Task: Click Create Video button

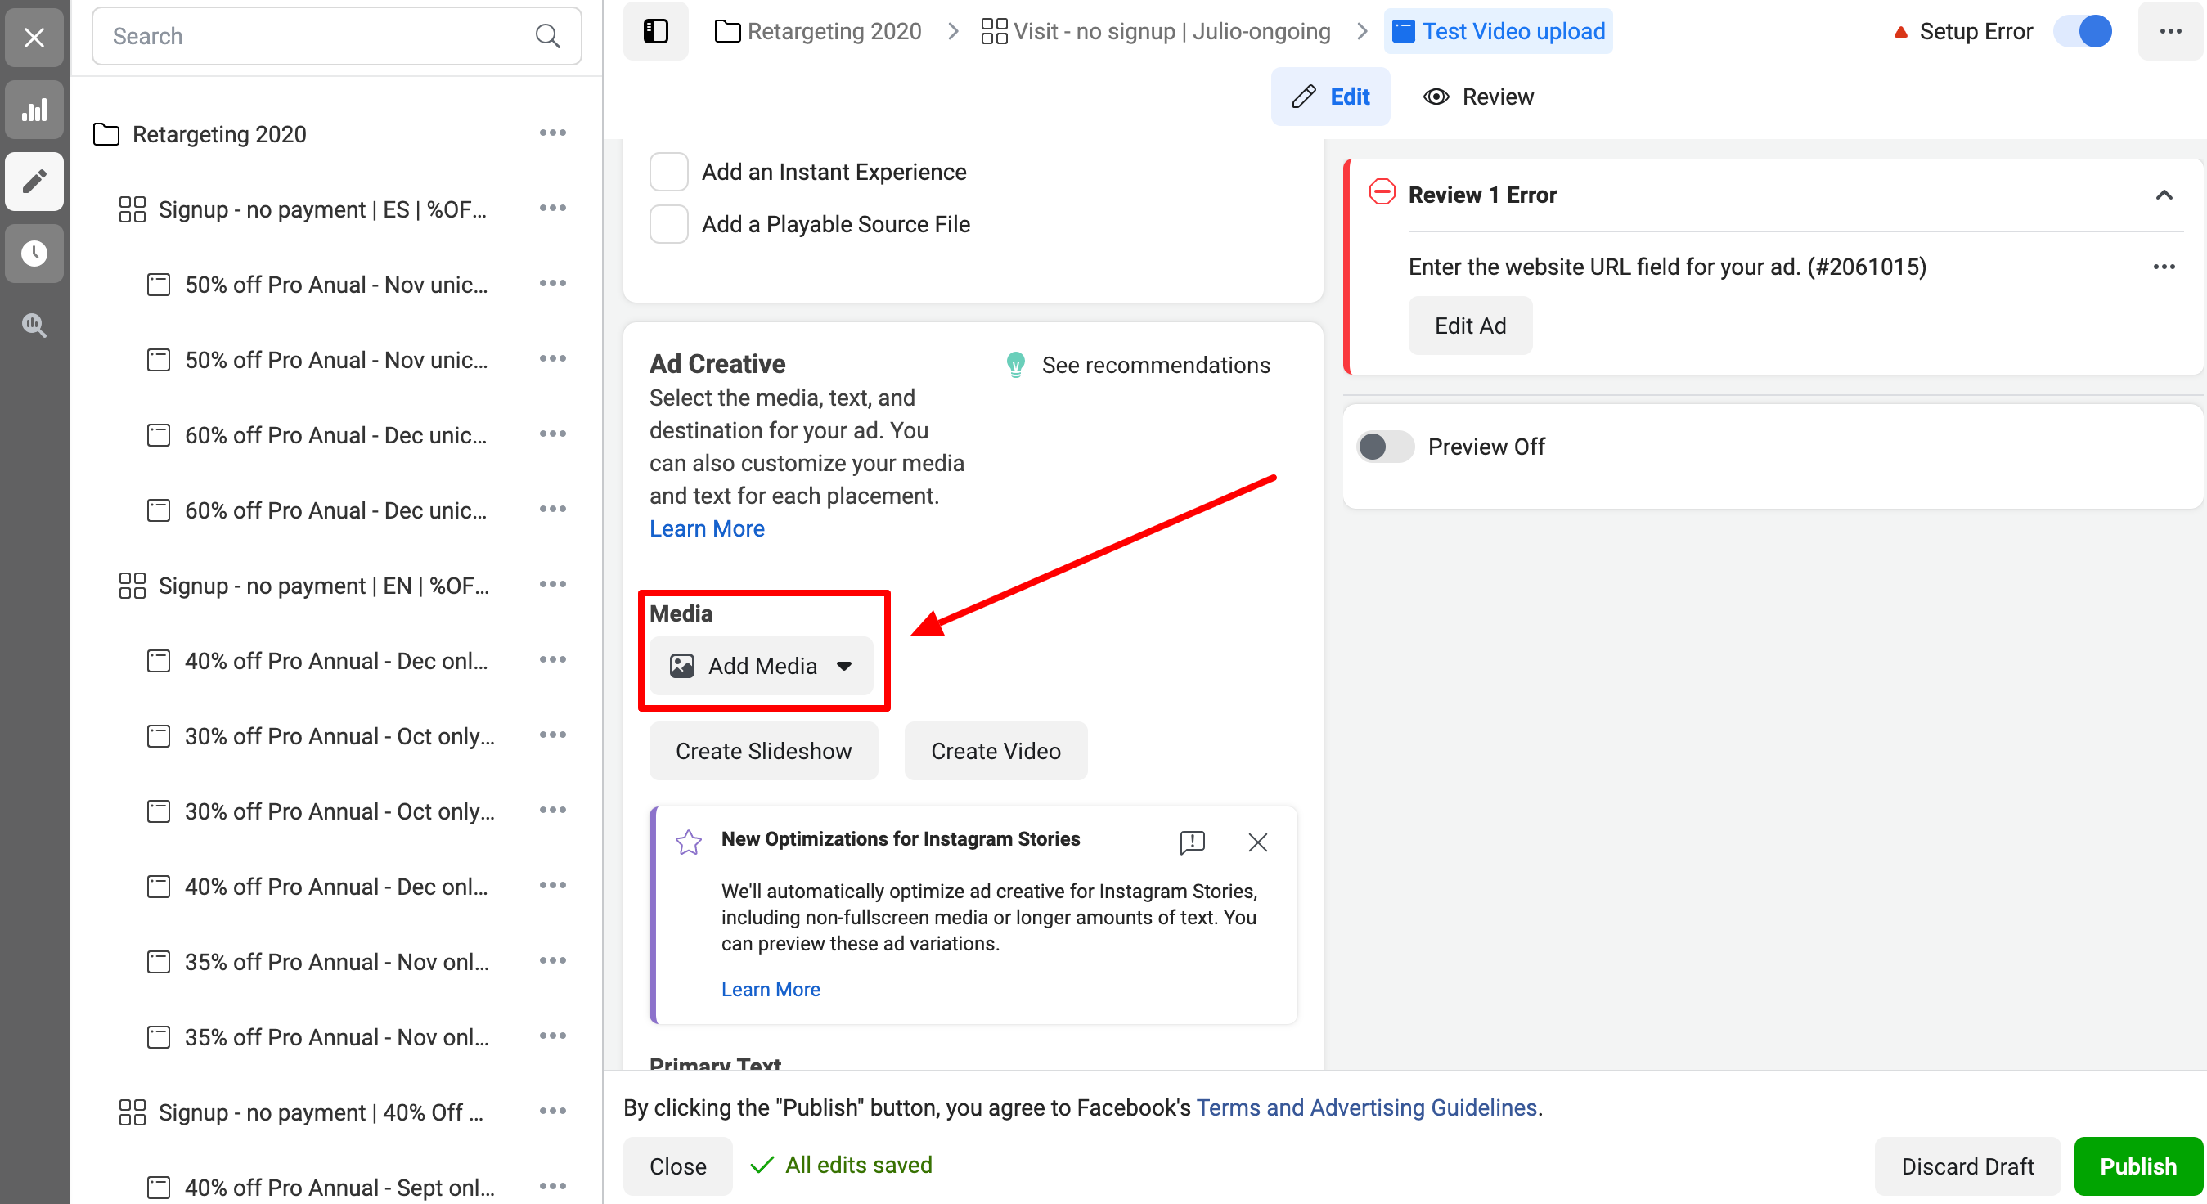Action: point(996,751)
